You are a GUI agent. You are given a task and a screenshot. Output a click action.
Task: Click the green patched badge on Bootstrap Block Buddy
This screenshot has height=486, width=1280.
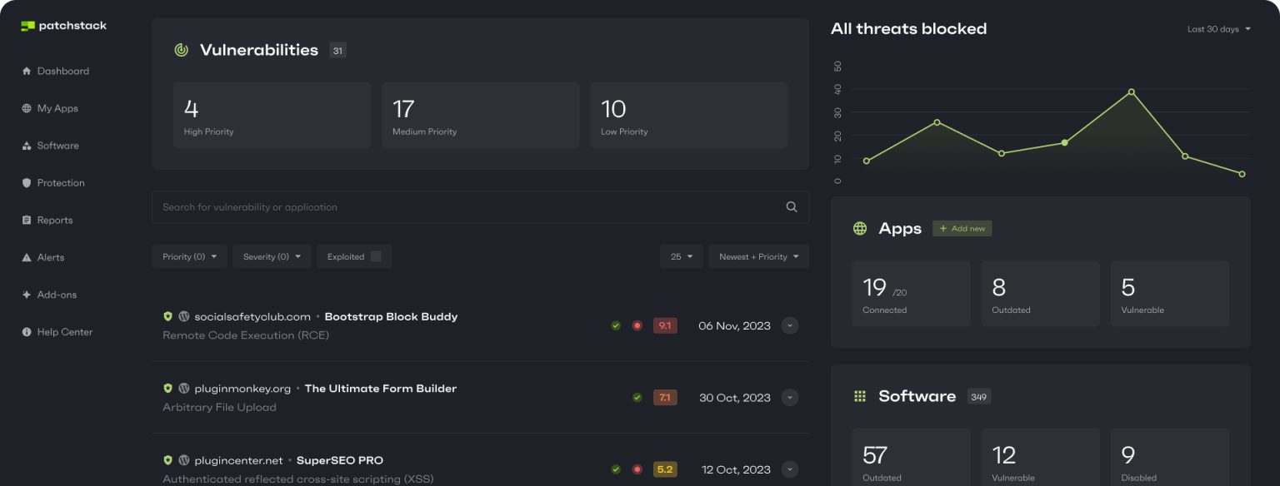(616, 325)
